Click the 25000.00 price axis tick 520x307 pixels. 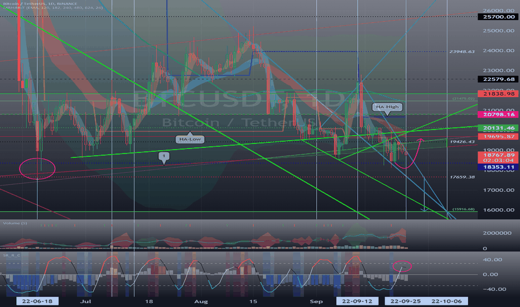498,31
